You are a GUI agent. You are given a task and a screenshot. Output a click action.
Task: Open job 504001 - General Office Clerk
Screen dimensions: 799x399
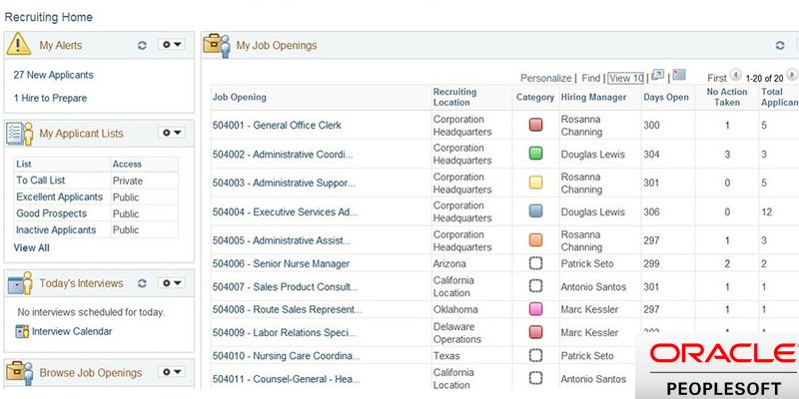click(x=277, y=126)
